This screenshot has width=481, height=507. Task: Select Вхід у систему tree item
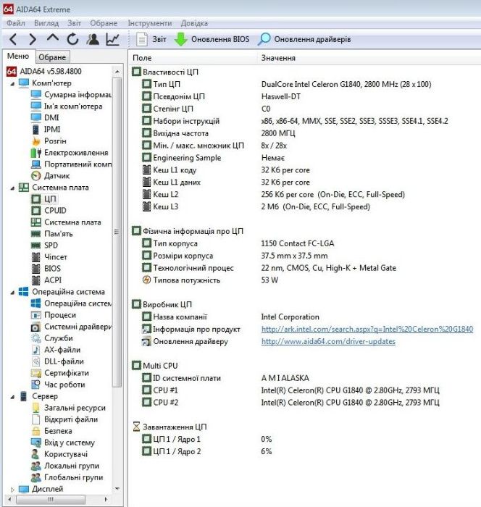(63, 443)
